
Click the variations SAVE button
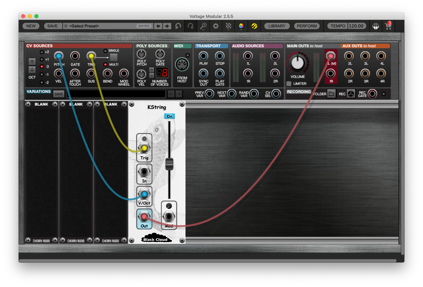click(59, 94)
